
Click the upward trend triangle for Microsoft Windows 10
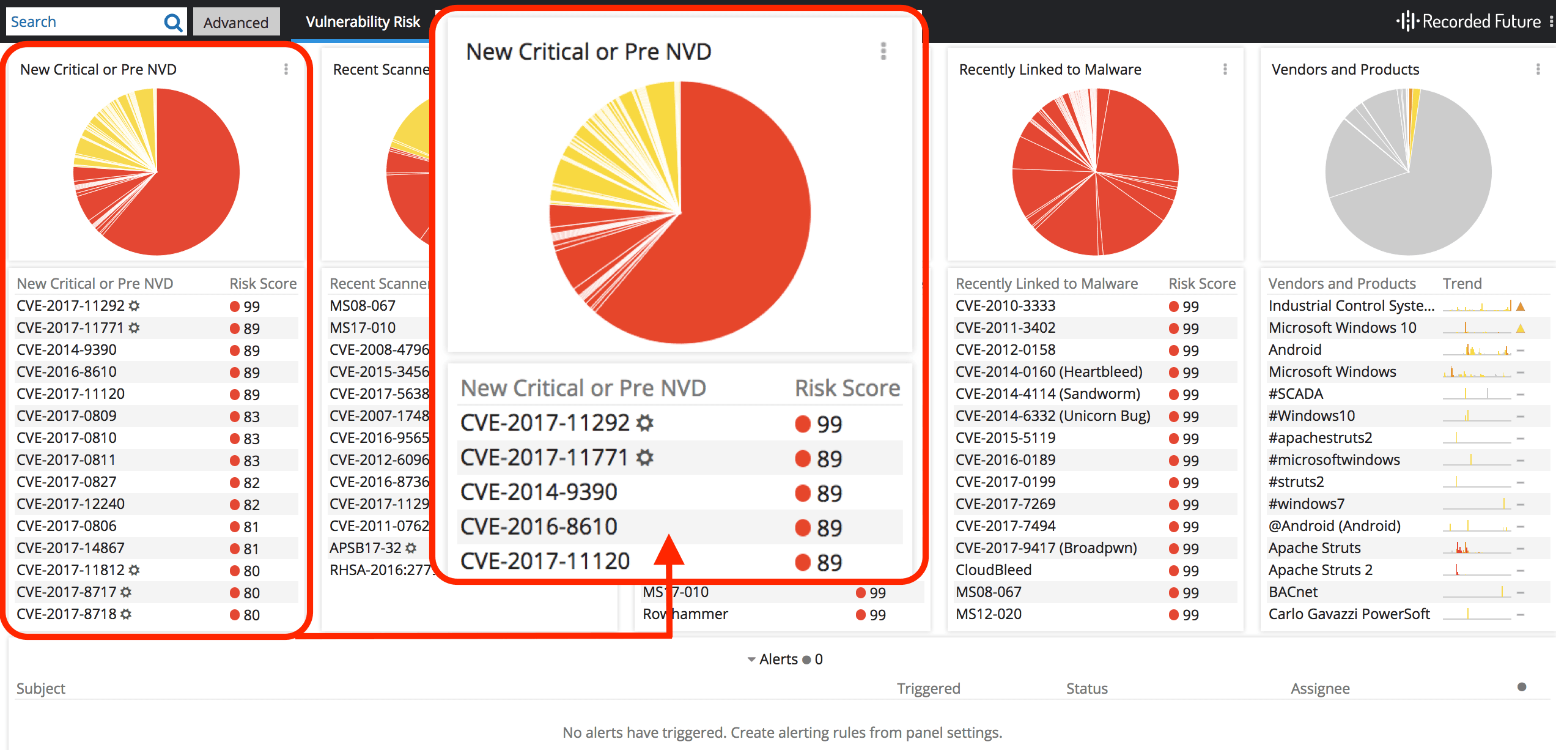[x=1521, y=329]
